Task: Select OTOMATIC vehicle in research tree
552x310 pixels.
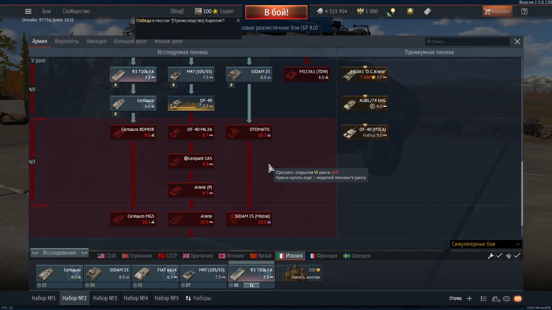Action: (x=249, y=132)
